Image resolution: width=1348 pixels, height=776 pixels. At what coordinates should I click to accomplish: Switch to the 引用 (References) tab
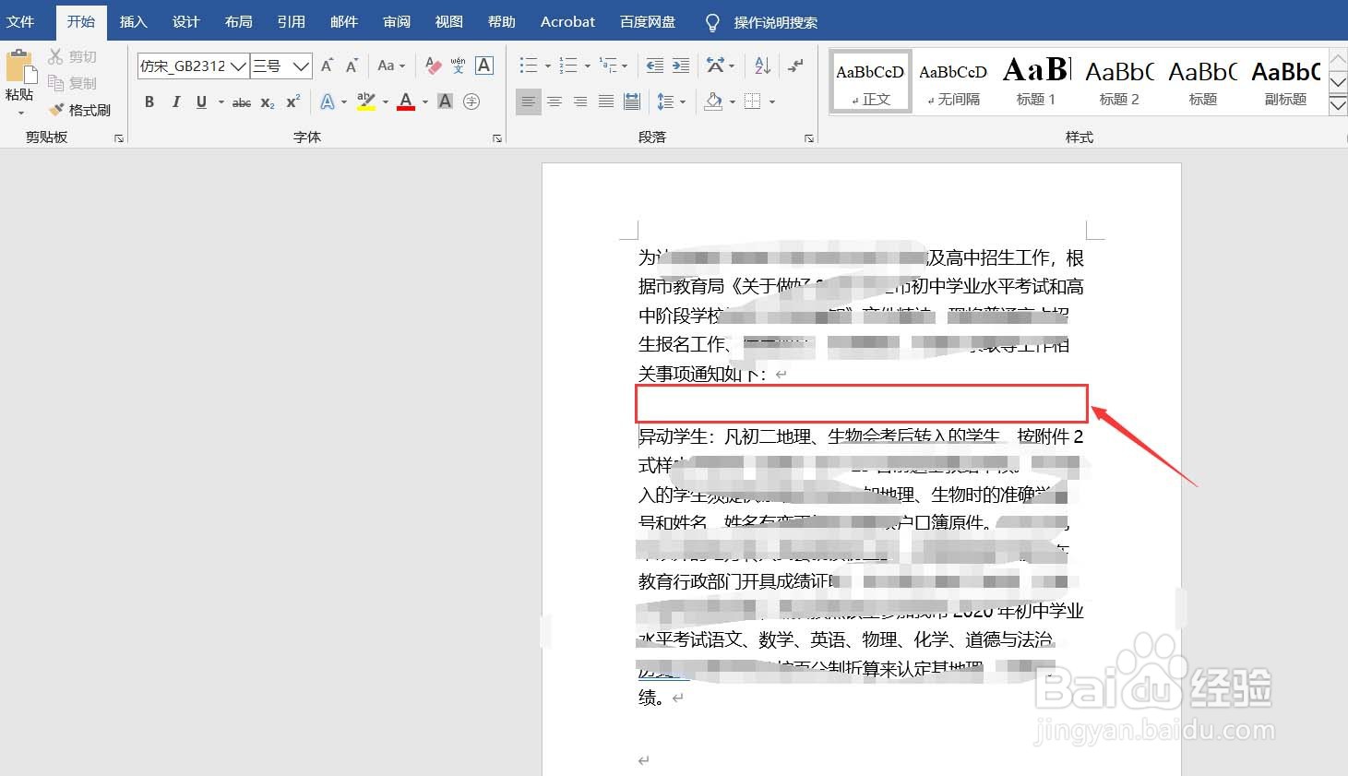click(292, 21)
